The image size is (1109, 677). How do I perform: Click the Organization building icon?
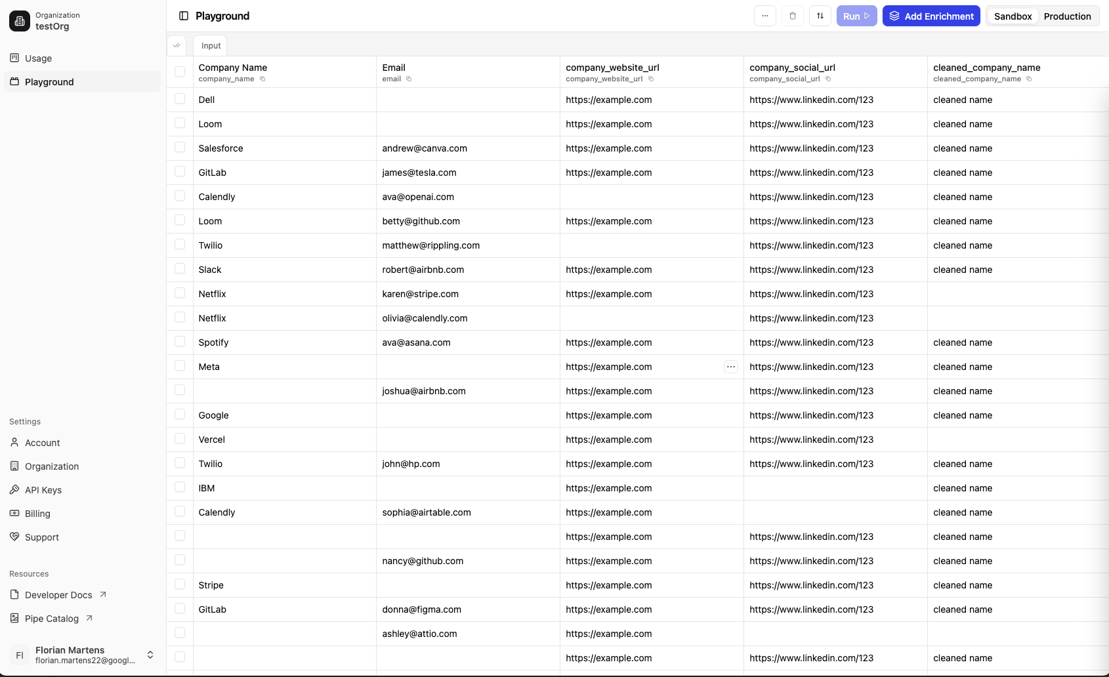pyautogui.click(x=14, y=466)
